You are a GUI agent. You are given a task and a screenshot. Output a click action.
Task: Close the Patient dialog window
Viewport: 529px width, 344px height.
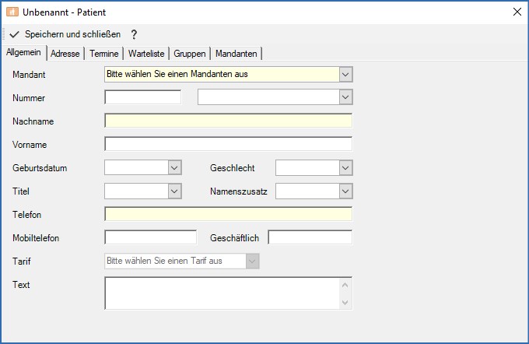coord(517,12)
